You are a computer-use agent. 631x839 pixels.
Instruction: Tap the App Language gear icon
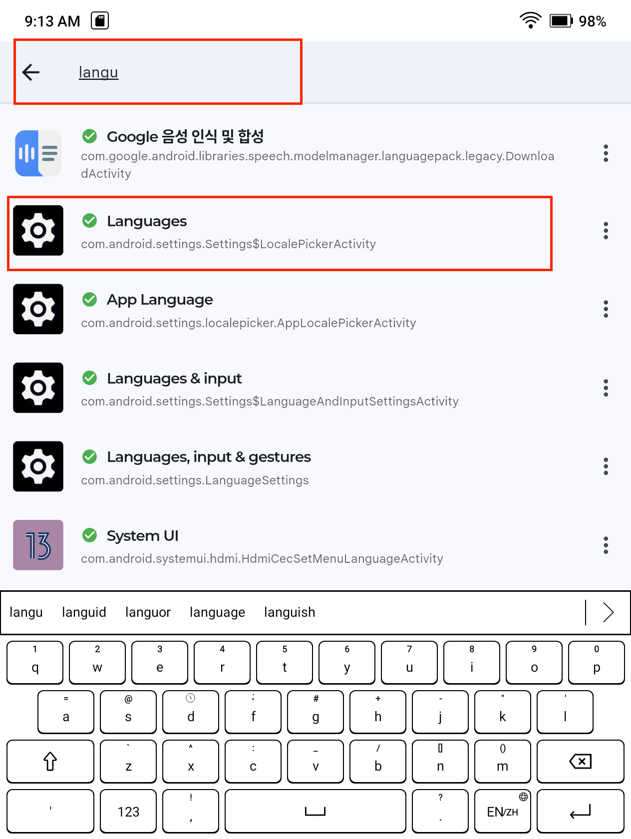click(38, 309)
